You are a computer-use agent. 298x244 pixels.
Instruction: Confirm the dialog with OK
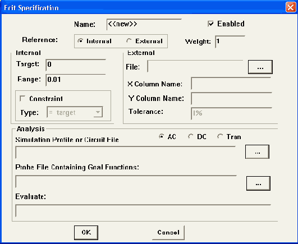tap(86, 233)
